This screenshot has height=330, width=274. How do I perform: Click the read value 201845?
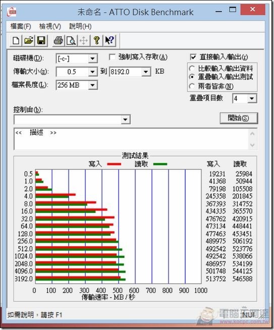point(242,196)
